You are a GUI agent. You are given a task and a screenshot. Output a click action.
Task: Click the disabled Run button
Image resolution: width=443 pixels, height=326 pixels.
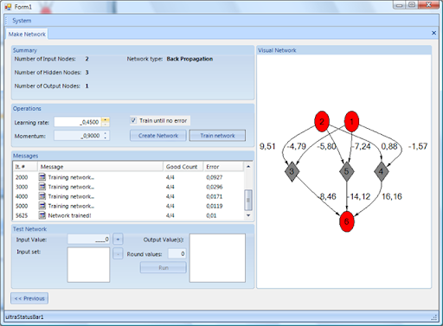pos(164,267)
